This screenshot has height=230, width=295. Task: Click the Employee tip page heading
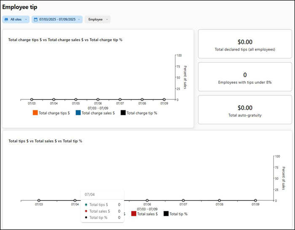tap(20, 7)
